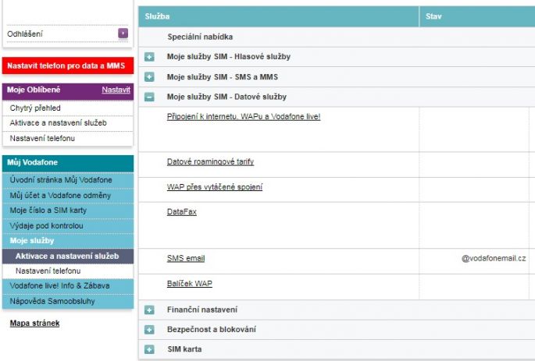Click Nastavit telefon pro data a MMS
Screen dimensions: 535x361
68,65
